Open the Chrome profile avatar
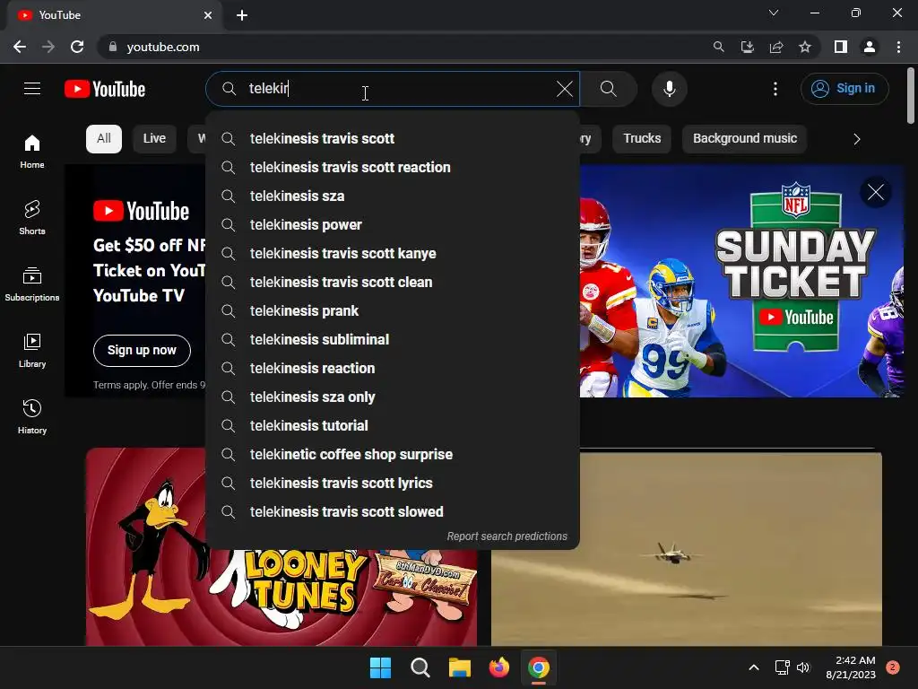Viewport: 918px width, 689px height. tap(870, 47)
